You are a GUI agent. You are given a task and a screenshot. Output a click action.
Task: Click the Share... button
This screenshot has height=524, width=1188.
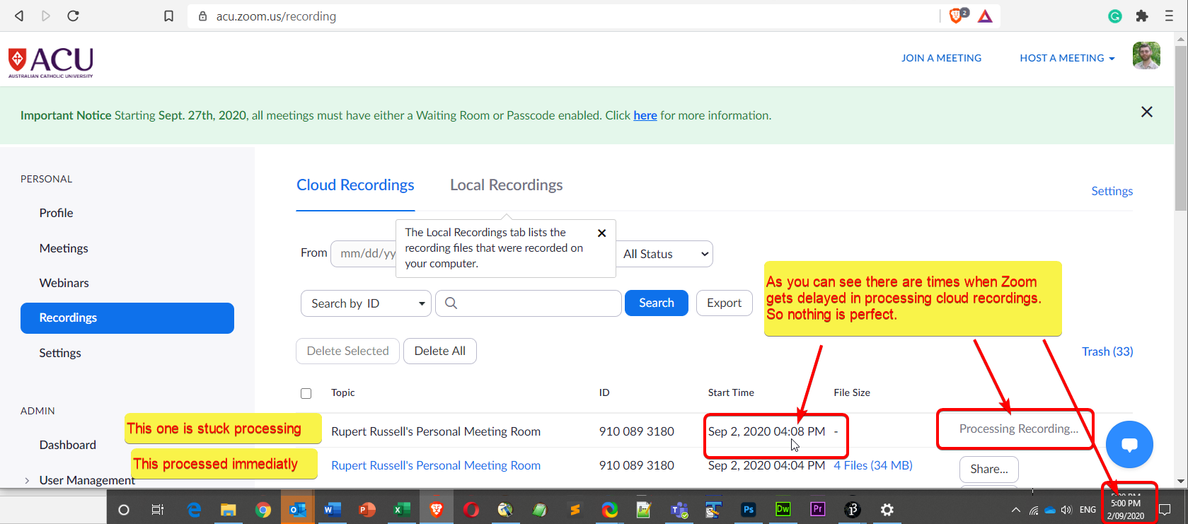[989, 469]
